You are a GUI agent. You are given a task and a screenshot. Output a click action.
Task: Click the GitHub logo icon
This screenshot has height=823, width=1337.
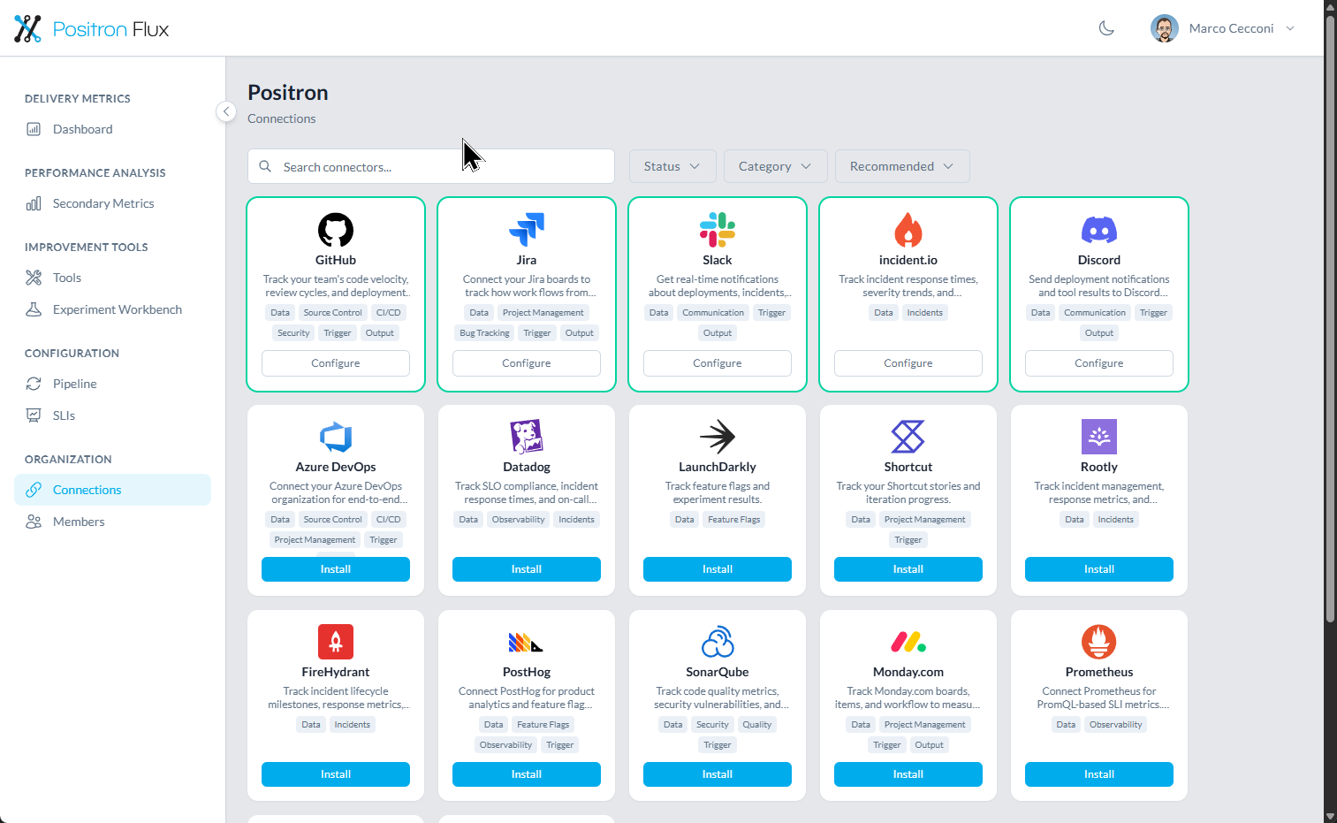[336, 230]
